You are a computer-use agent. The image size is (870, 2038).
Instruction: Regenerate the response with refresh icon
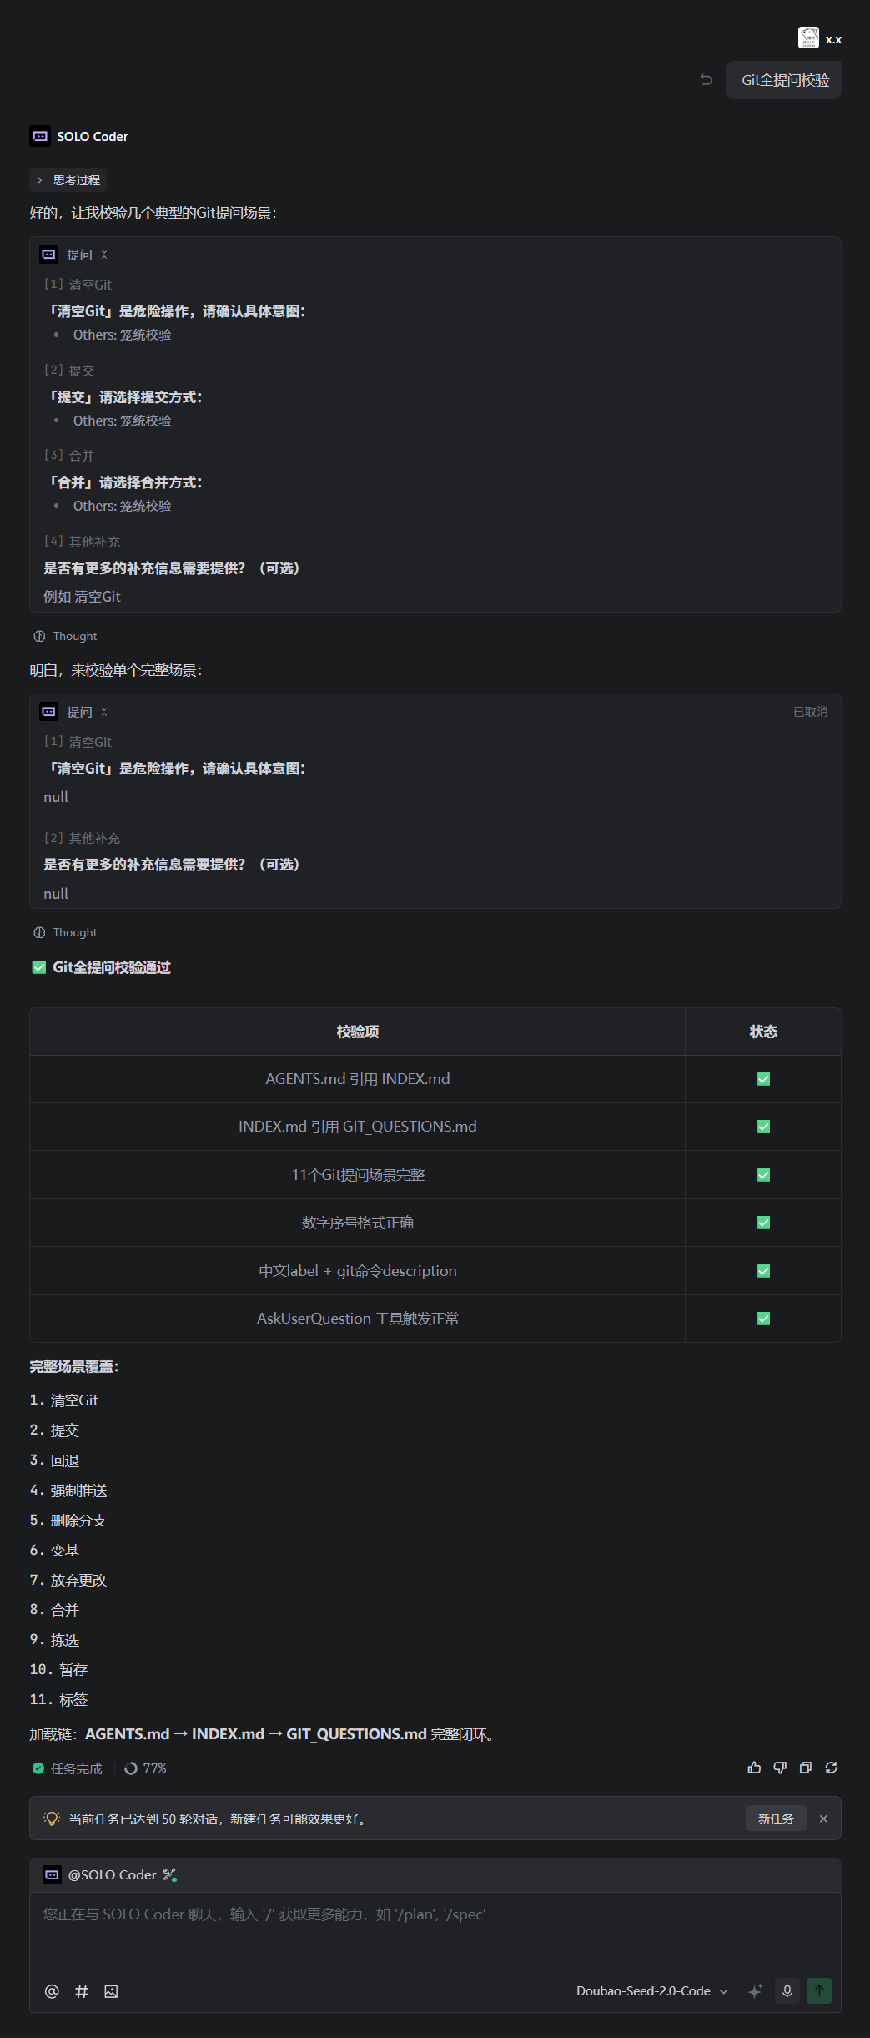(832, 1768)
